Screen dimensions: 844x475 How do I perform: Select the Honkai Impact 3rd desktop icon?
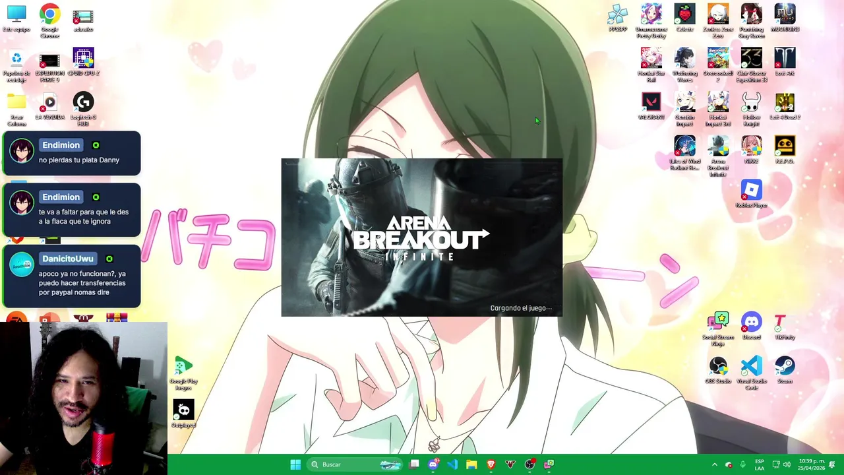[718, 109]
